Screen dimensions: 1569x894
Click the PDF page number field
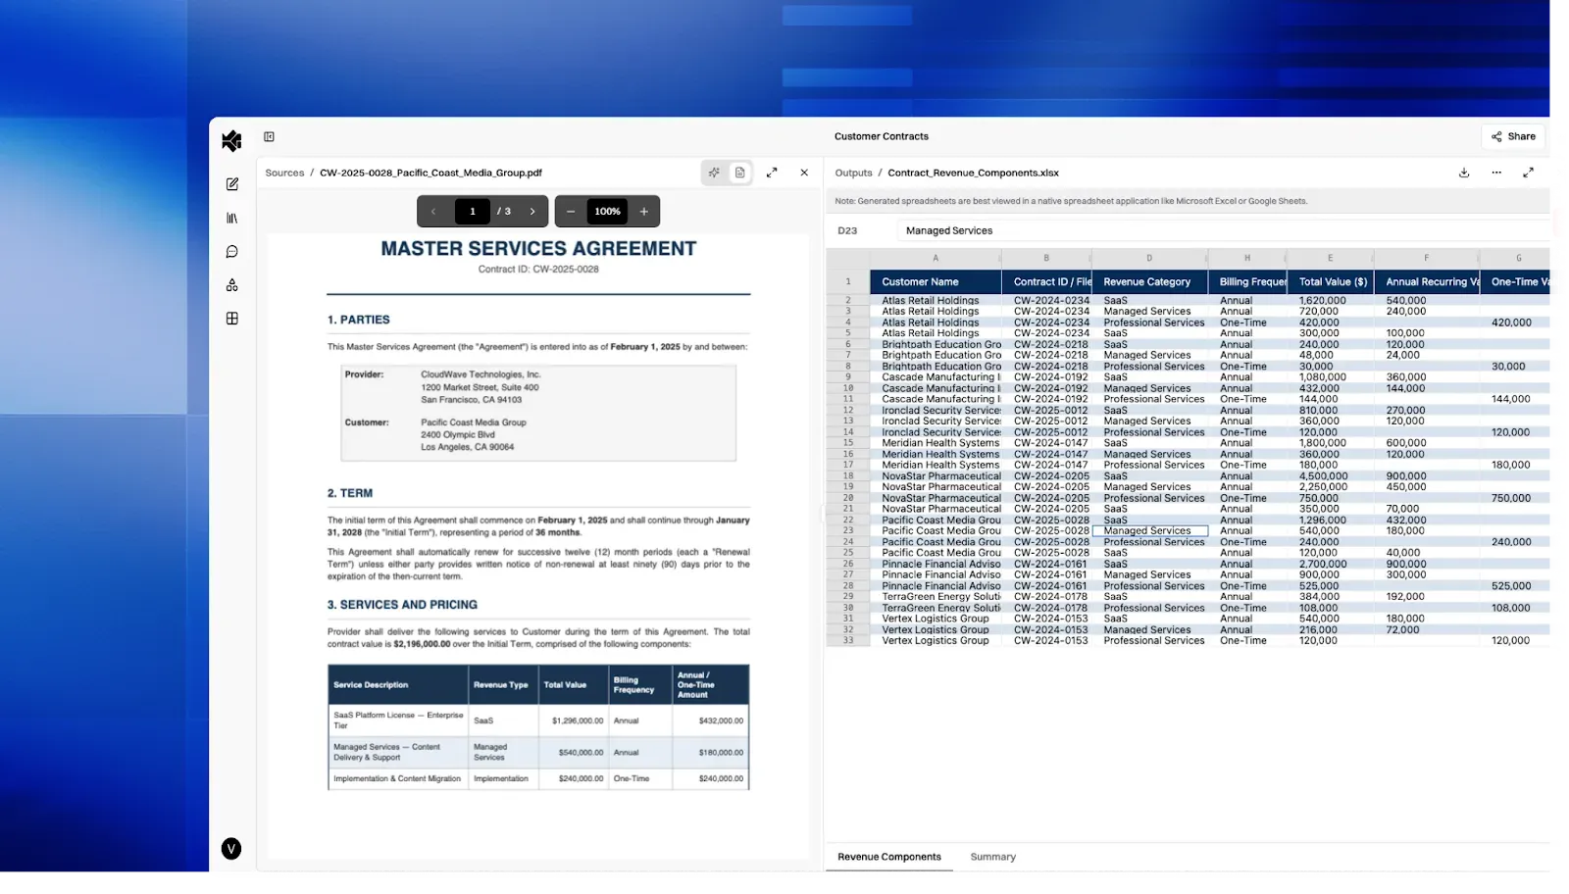(473, 212)
